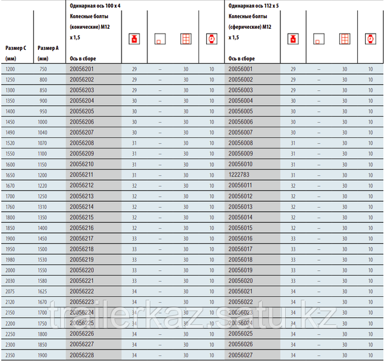This screenshot has height=361, width=385.
Task: Click size A value 1310
Action: [42, 207]
